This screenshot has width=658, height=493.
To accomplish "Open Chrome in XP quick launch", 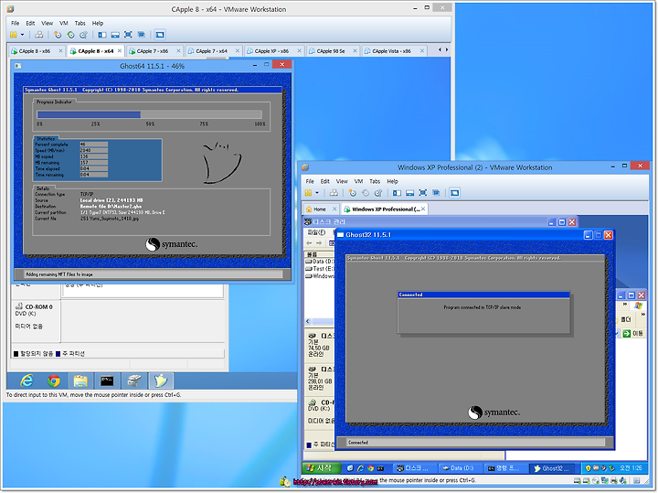I will [370, 468].
